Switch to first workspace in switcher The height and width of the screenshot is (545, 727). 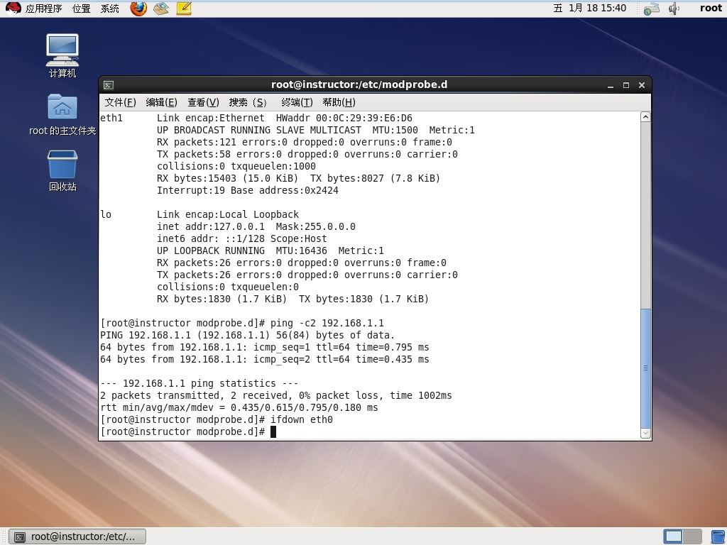coord(673,536)
